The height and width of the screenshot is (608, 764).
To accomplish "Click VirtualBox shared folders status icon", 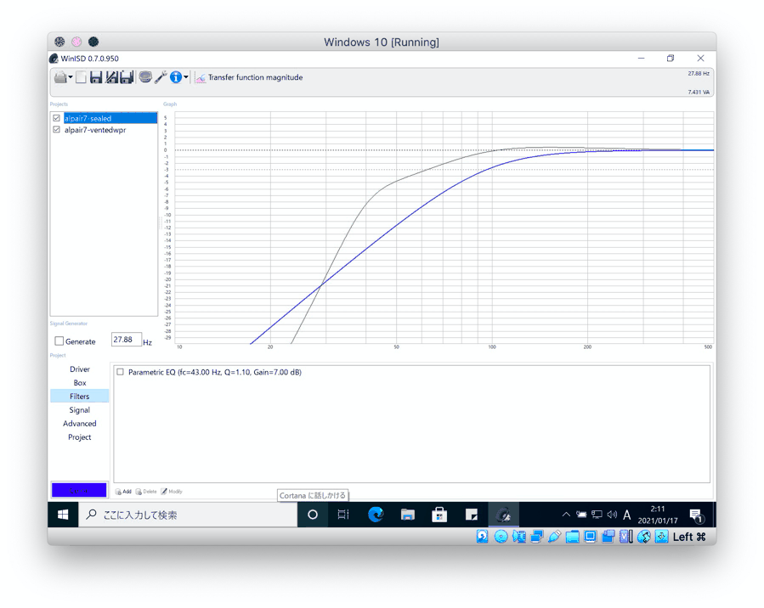I will point(573,537).
